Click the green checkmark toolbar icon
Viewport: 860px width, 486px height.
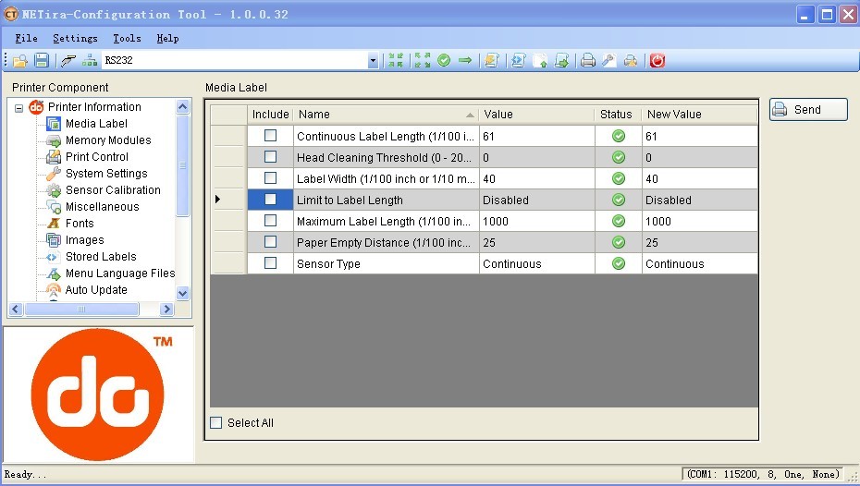tap(444, 60)
